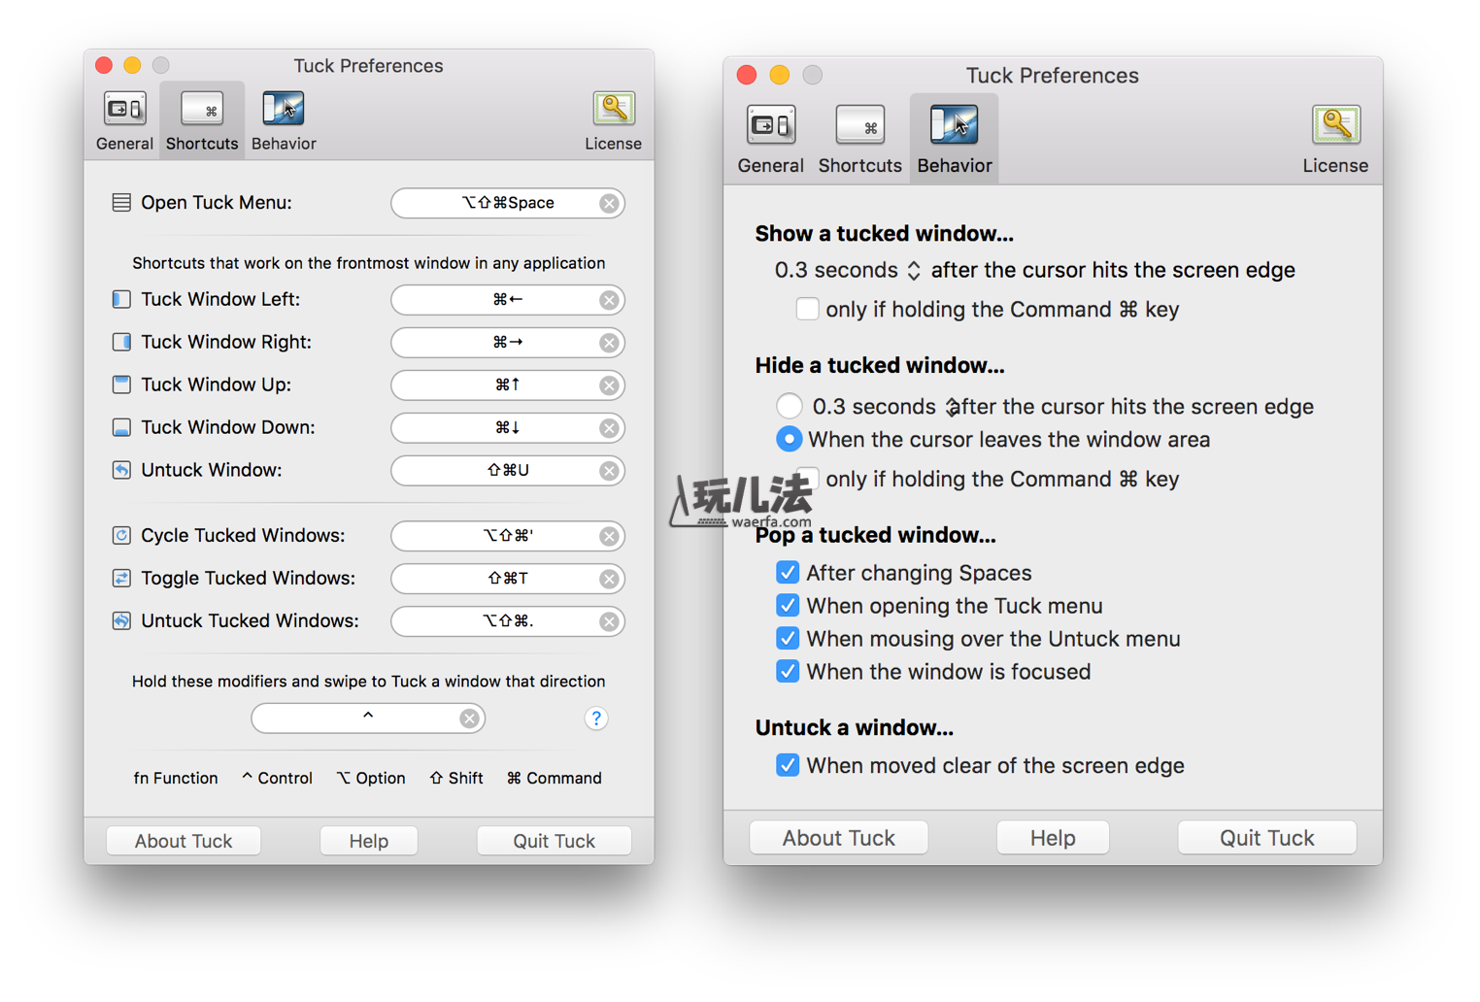Enable Command key requirement under Hide a tucked window
The width and height of the screenshot is (1480, 1002).
point(809,479)
